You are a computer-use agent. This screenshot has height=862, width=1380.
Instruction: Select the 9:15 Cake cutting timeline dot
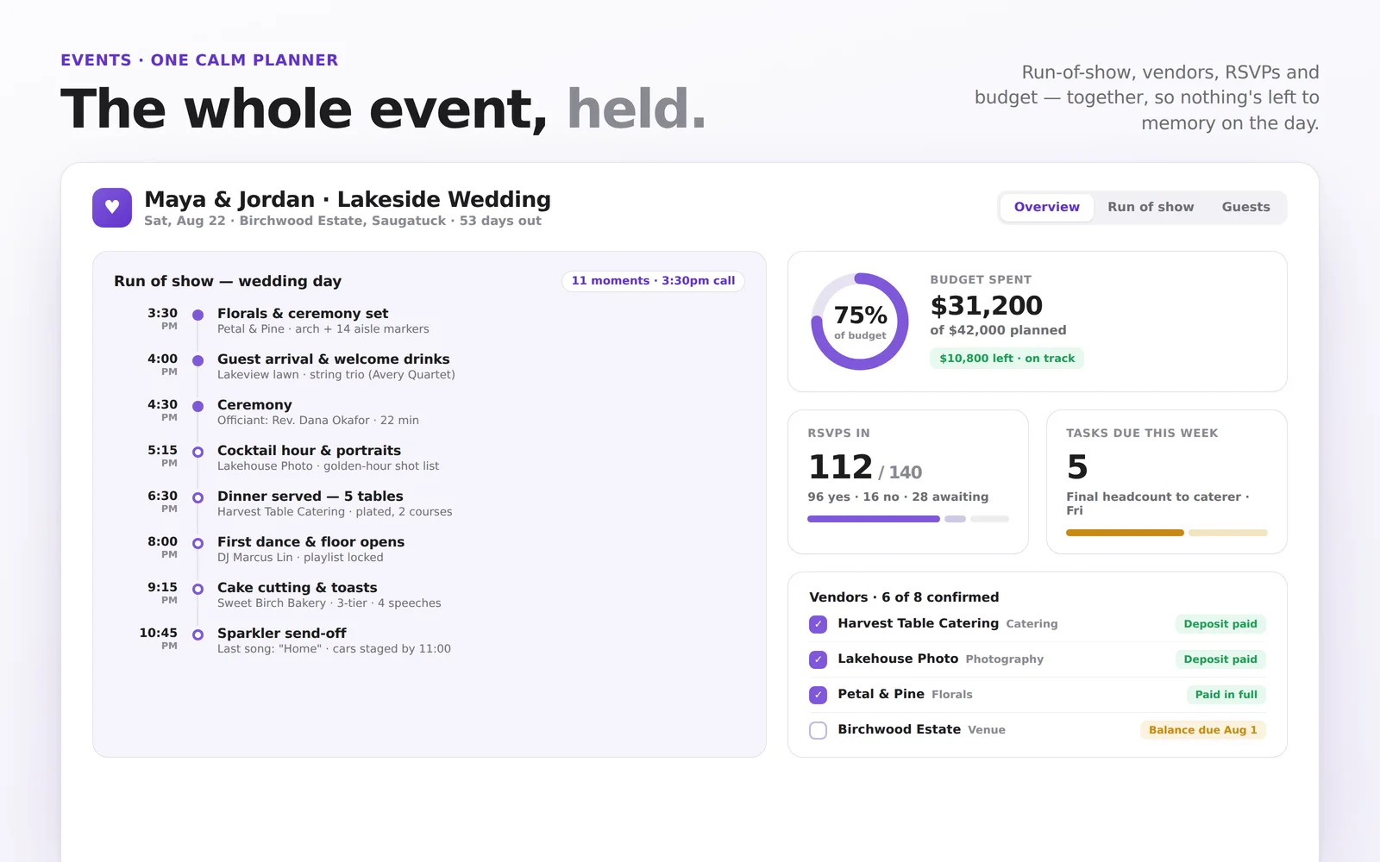coord(198,589)
